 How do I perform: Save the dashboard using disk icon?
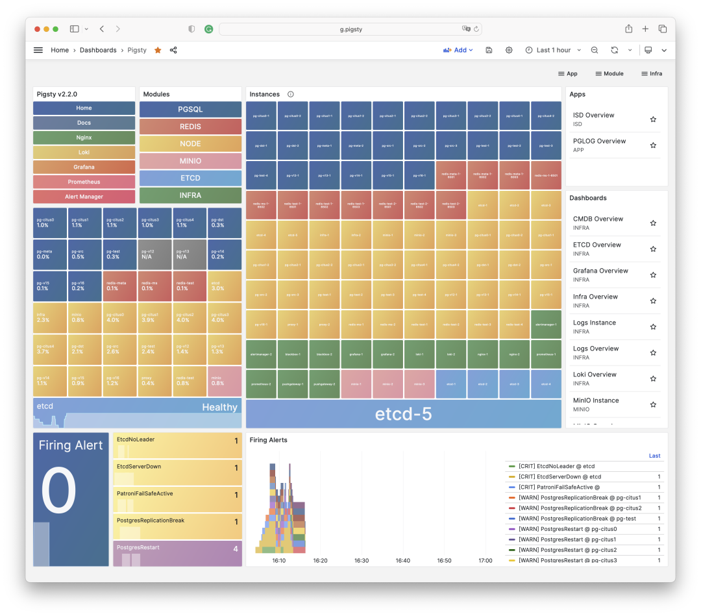click(x=489, y=50)
